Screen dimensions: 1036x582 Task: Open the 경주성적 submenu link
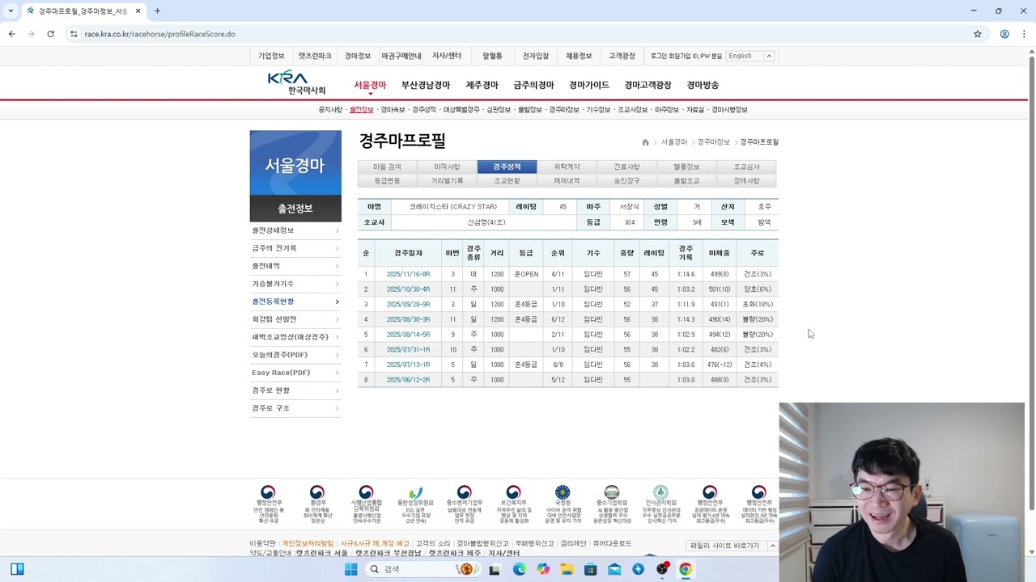(x=423, y=110)
